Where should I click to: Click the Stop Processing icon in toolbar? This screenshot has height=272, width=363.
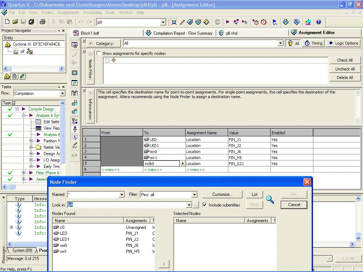217,22
